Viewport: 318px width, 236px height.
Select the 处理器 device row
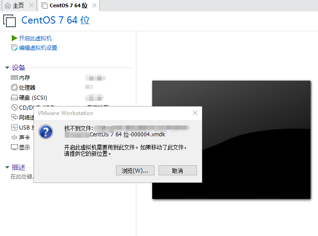pos(52,87)
